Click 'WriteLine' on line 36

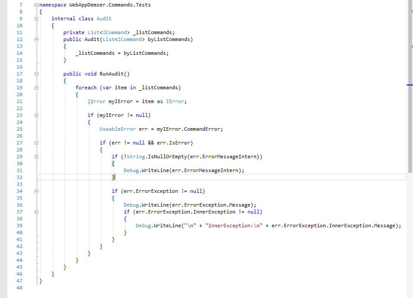point(155,205)
